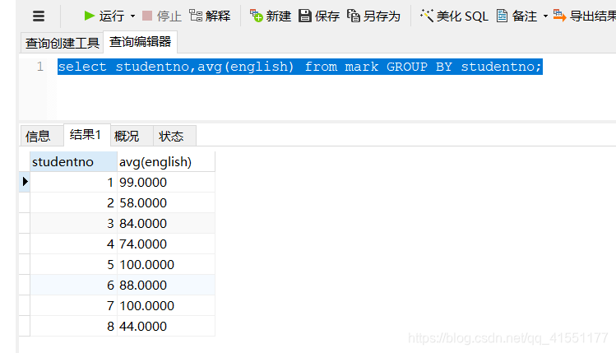The width and height of the screenshot is (616, 353).
Task: Click the Explain (解释) icon
Action: (196, 16)
